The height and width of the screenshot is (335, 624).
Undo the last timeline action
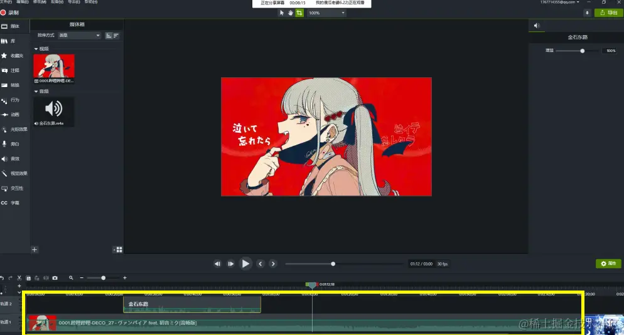[2, 278]
